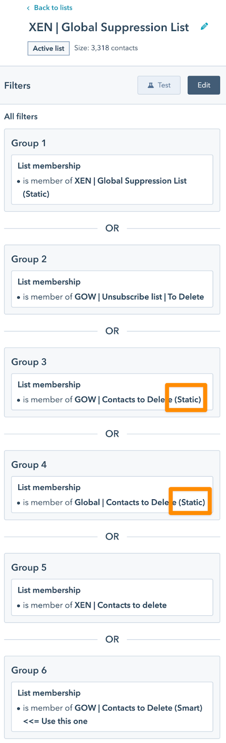Click the back chevron arrow icon
226x743 pixels.
click(28, 8)
